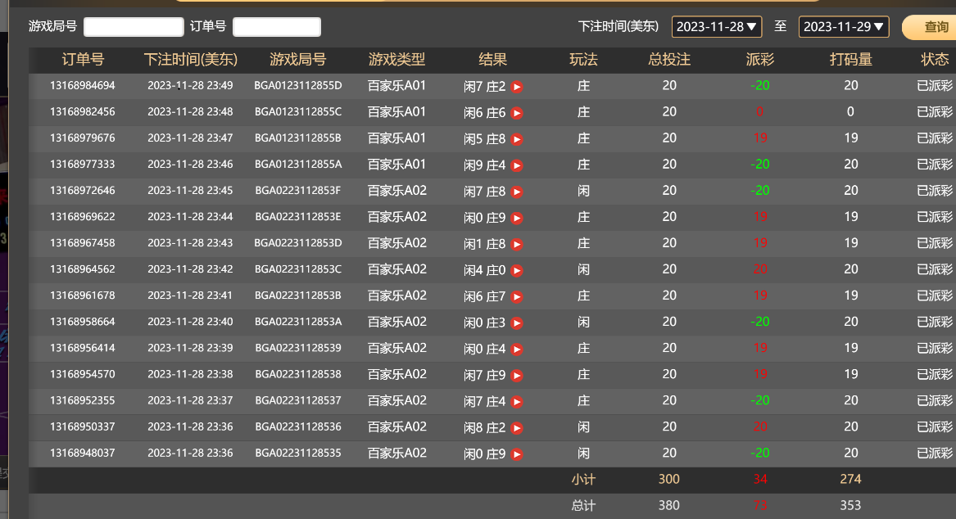
Task: Play result video for order 13168958664
Action: (517, 323)
